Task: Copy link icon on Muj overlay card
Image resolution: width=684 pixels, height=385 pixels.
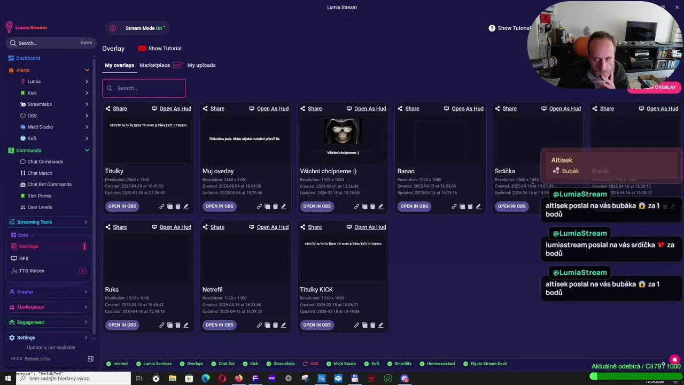Action: (x=259, y=206)
